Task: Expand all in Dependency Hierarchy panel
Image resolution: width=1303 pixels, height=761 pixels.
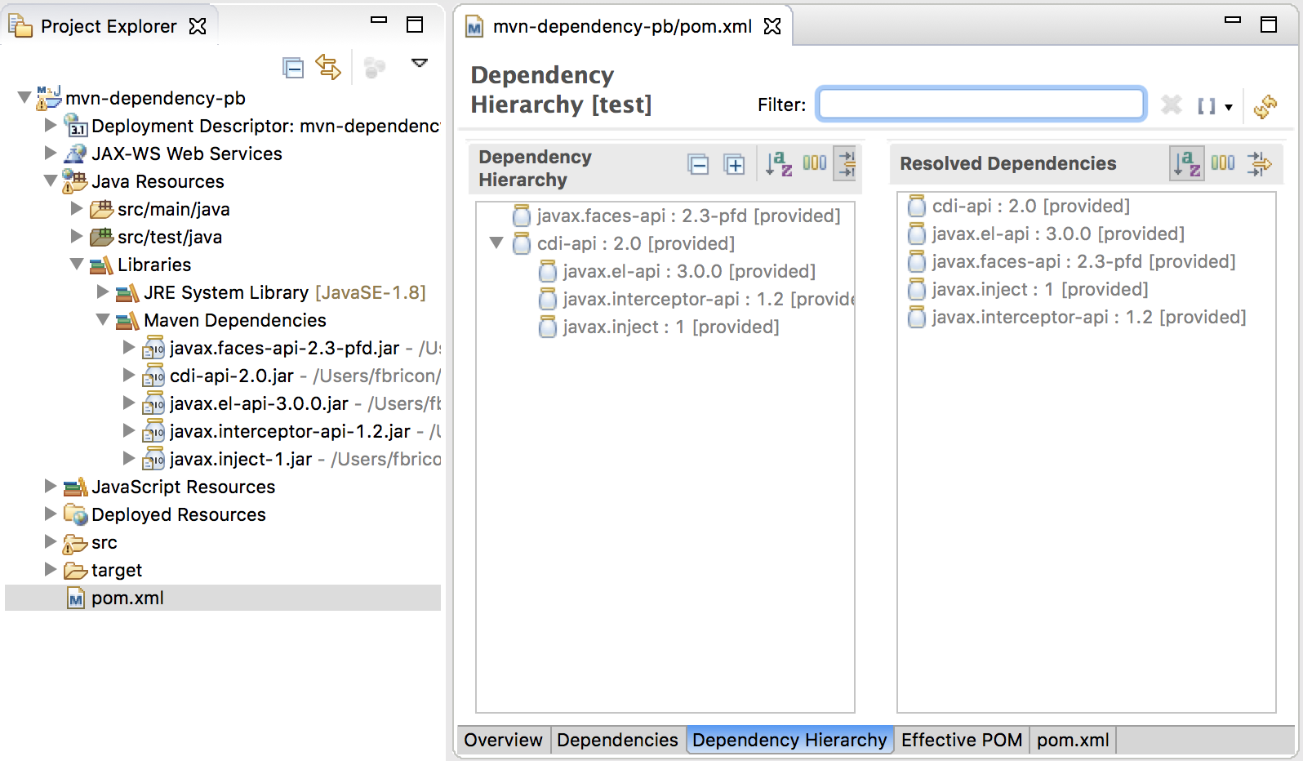Action: pos(734,165)
